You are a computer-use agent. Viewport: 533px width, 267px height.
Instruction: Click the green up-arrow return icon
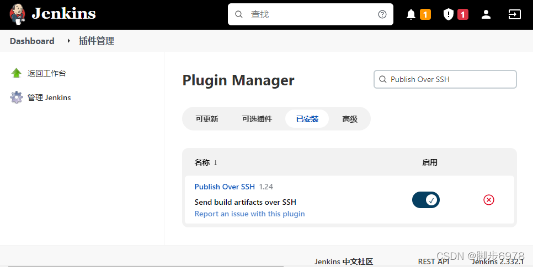click(17, 73)
